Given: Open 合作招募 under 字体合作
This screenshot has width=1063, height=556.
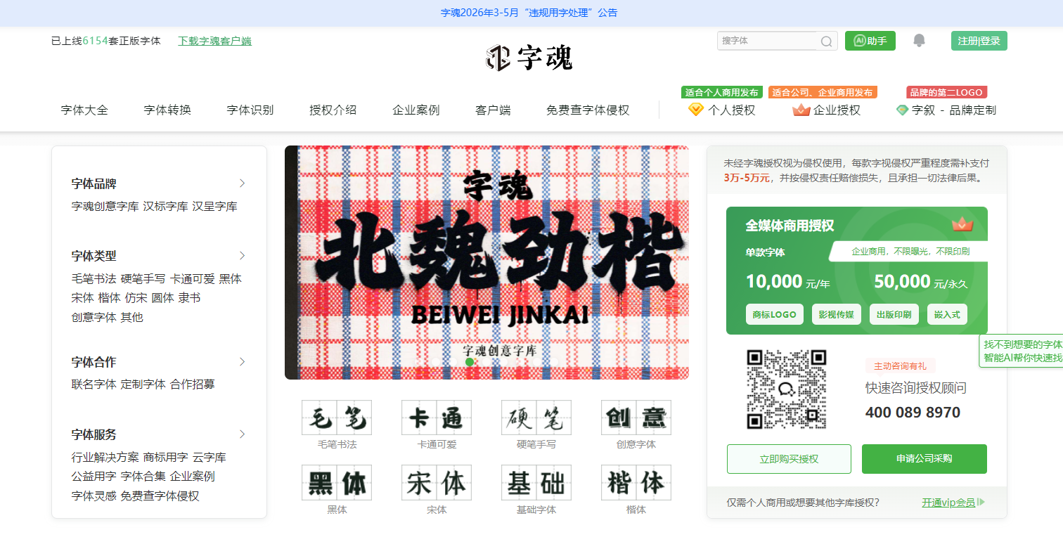Looking at the screenshot, I should tap(192, 384).
